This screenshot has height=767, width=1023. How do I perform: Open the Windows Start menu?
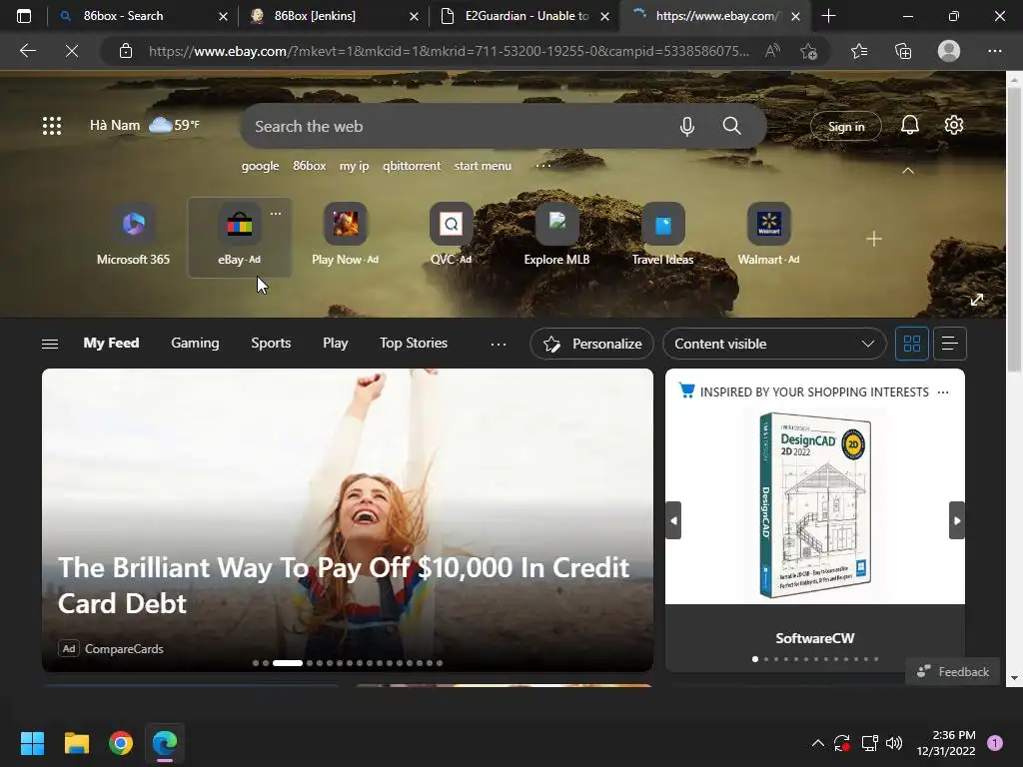(x=32, y=743)
